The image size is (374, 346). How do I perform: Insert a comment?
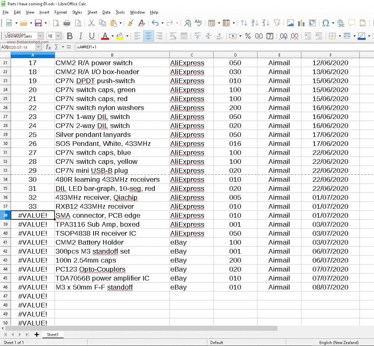point(352,23)
